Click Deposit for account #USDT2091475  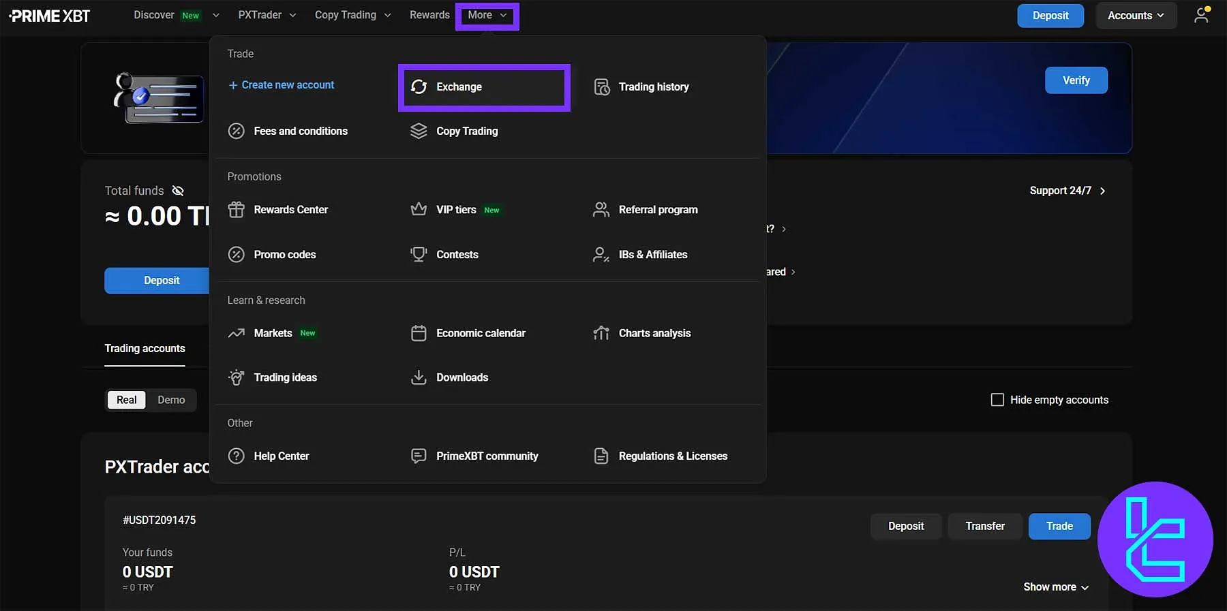(x=906, y=526)
